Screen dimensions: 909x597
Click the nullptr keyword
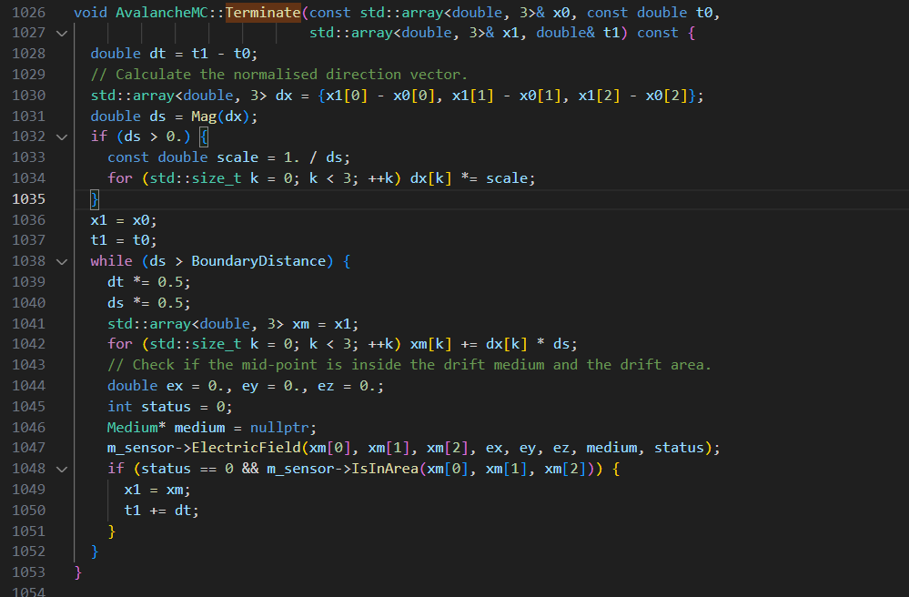tap(273, 427)
